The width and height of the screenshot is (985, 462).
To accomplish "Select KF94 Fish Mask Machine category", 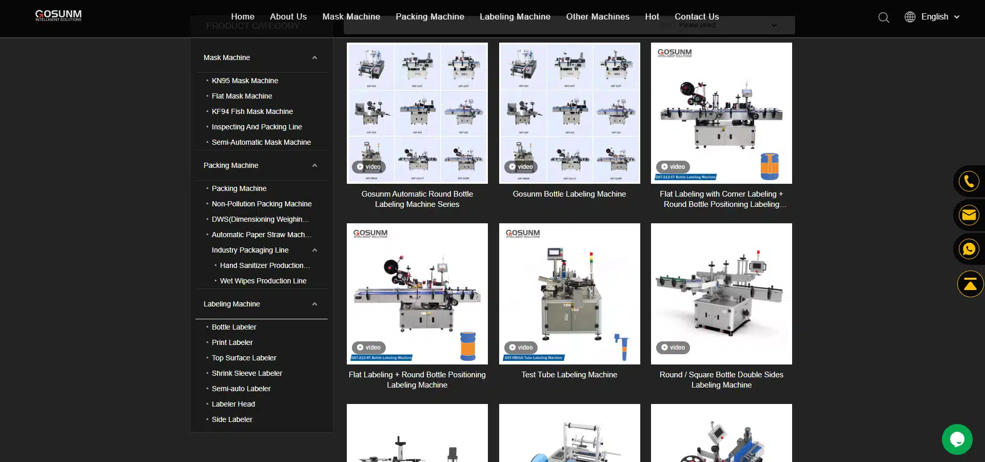I will (252, 111).
